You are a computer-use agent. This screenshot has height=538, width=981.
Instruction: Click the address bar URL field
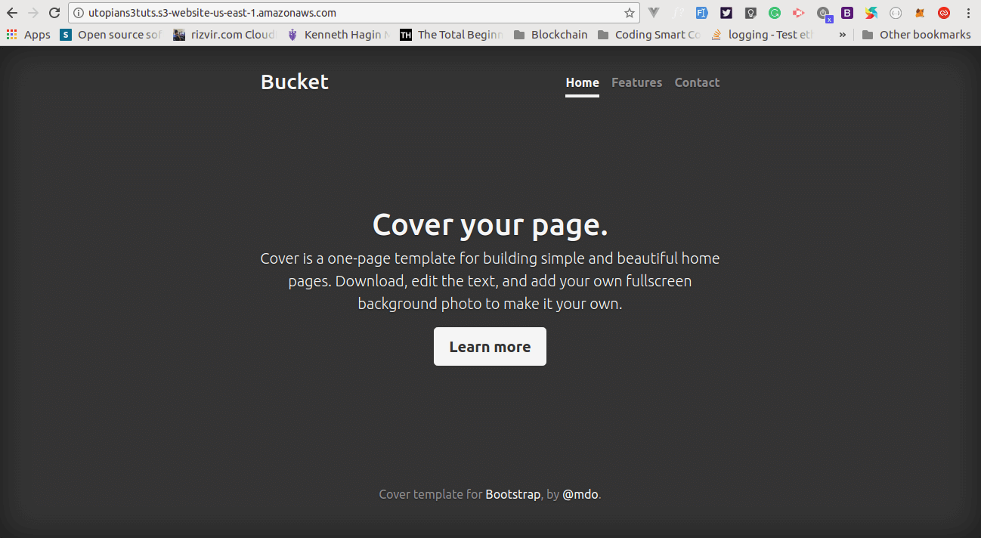pyautogui.click(x=354, y=13)
